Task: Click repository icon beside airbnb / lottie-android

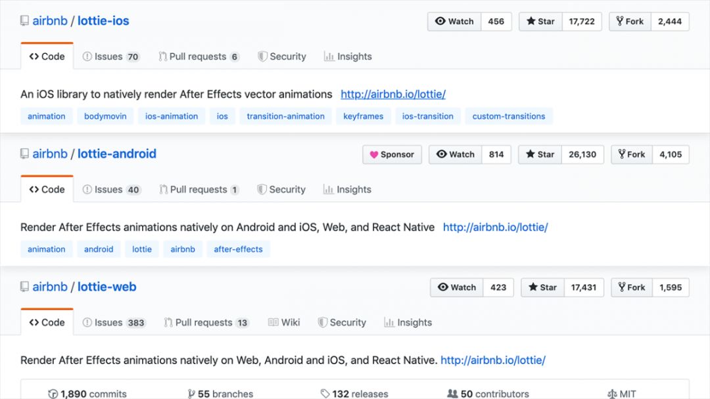Action: pos(24,154)
